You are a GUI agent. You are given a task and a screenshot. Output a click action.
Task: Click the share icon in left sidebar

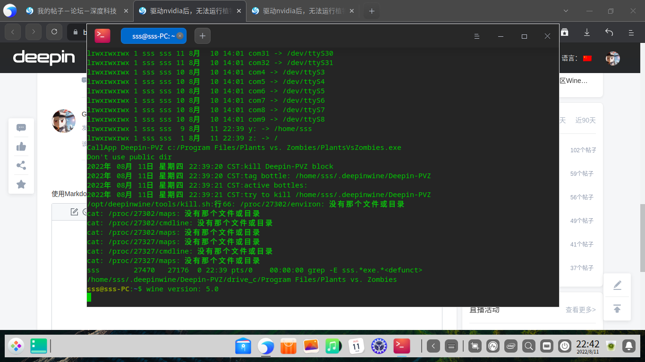pyautogui.click(x=21, y=165)
